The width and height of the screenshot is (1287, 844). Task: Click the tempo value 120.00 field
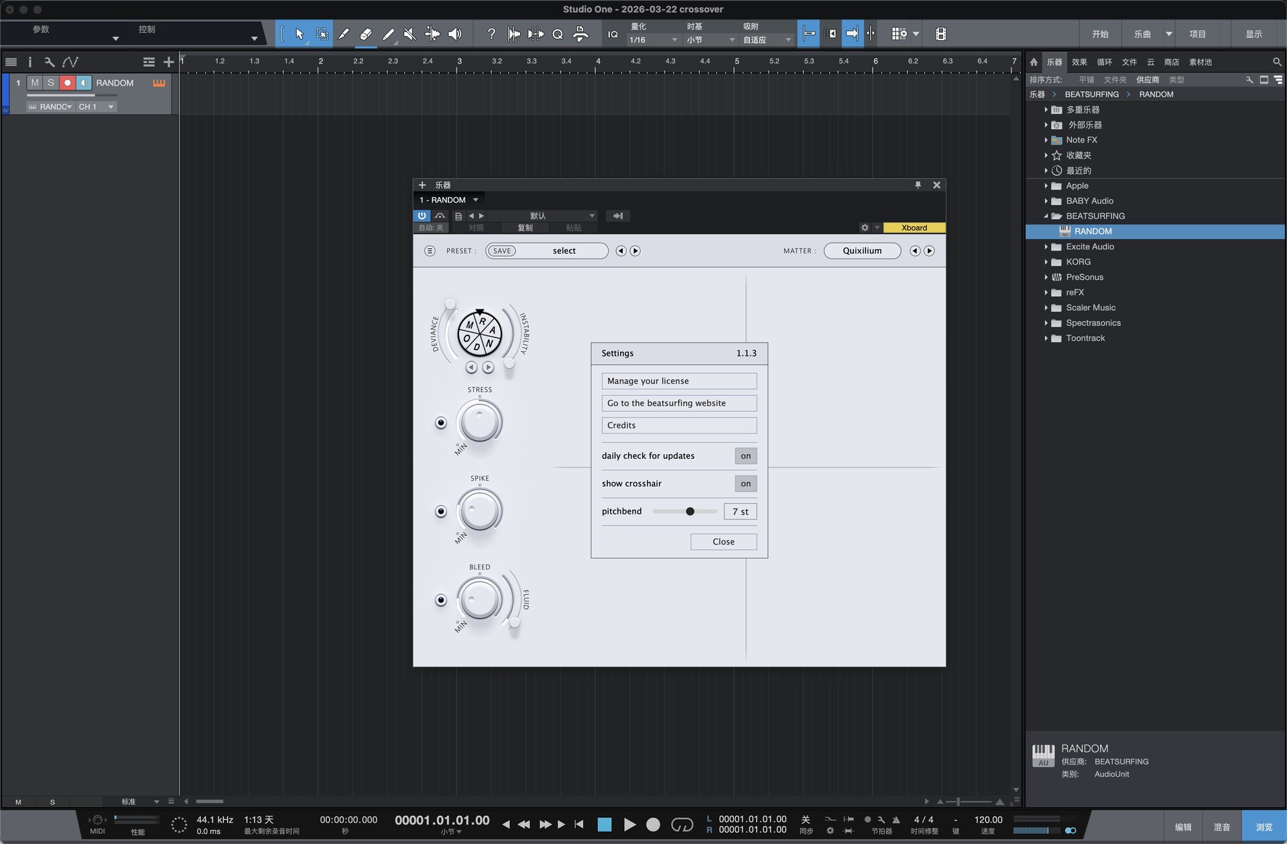point(987,819)
